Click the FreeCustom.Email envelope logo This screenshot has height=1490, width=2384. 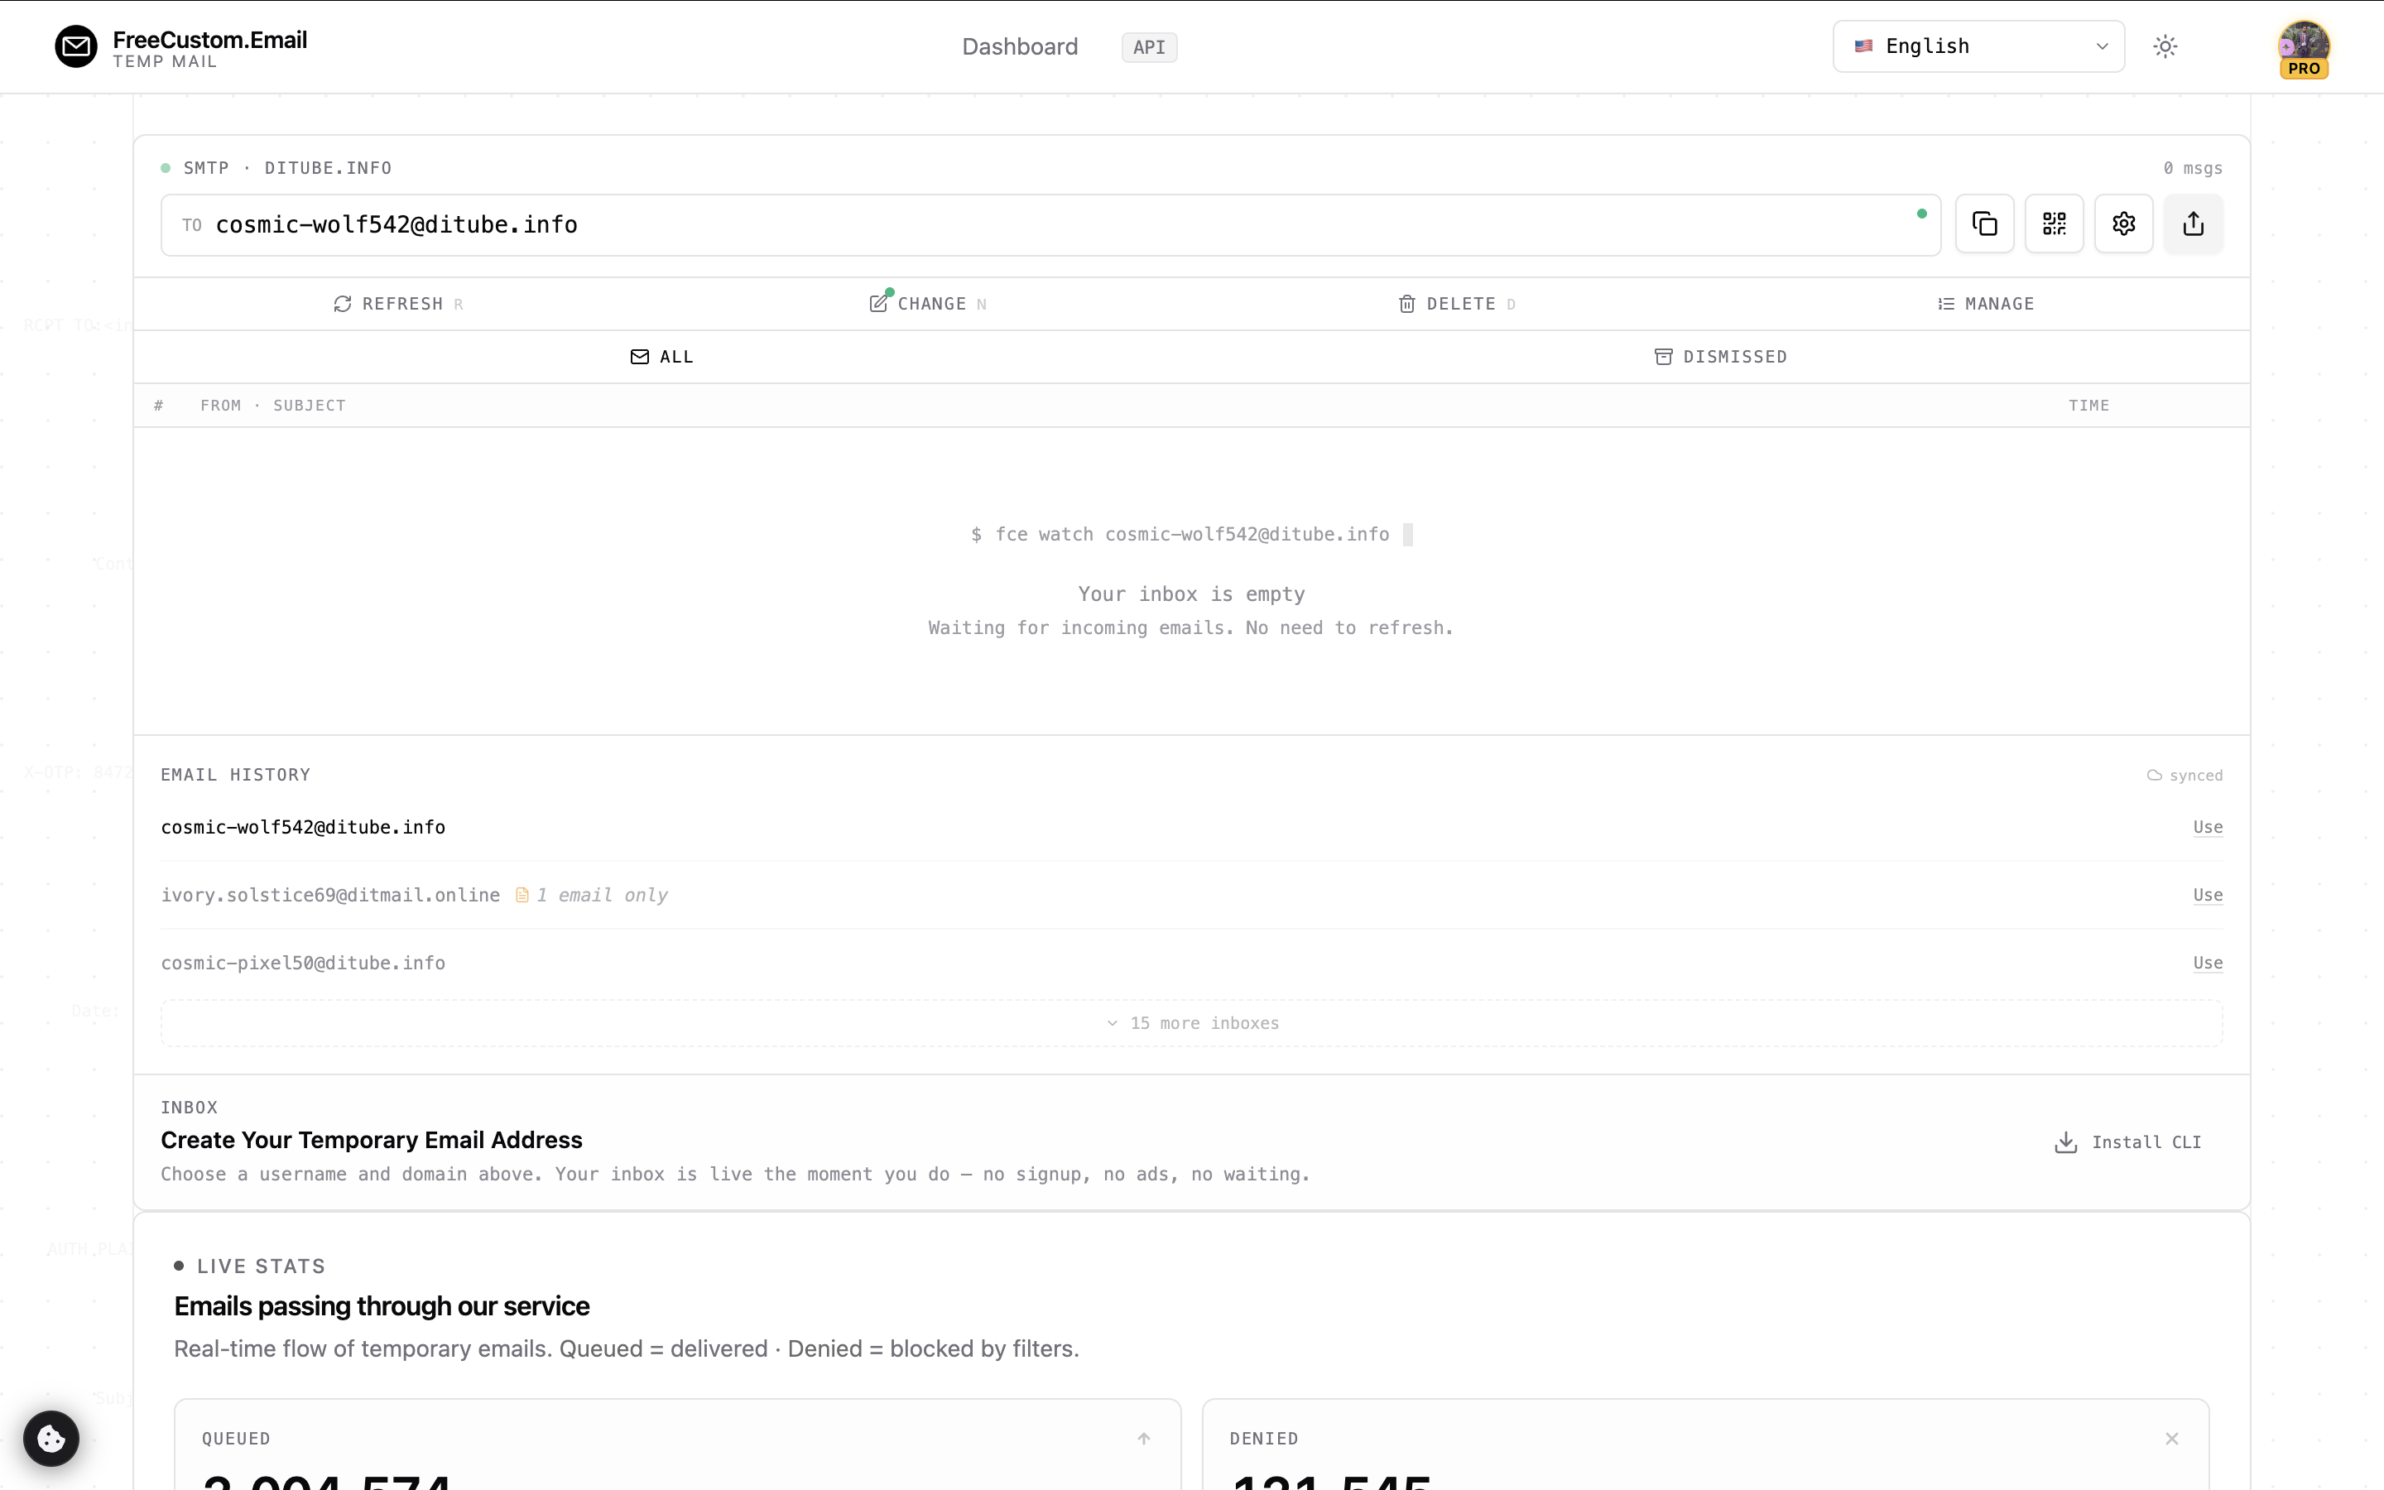pyautogui.click(x=76, y=46)
